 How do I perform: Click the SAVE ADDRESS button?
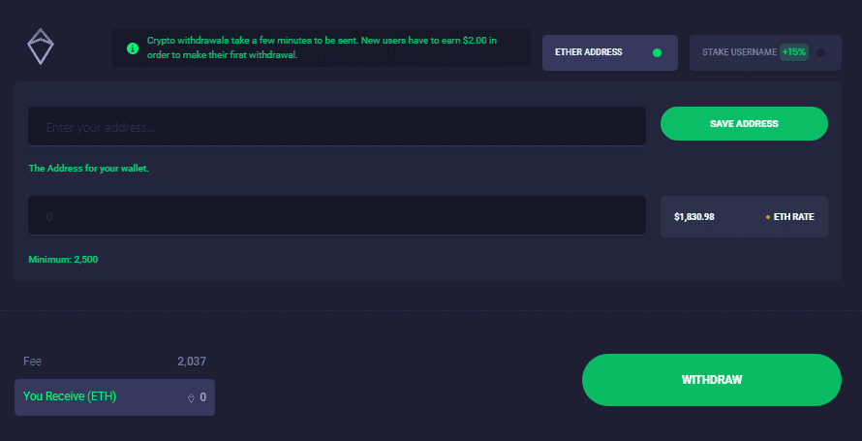[x=744, y=124]
